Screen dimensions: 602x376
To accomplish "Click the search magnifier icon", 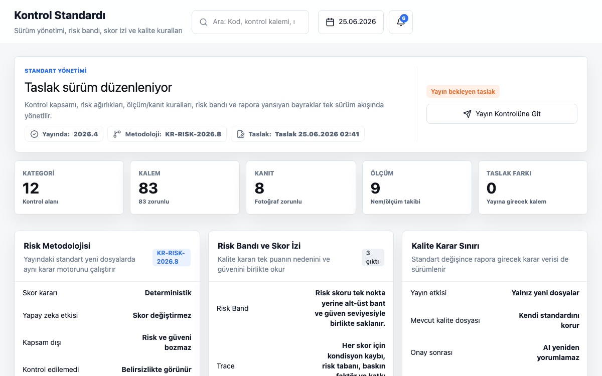I will point(204,22).
